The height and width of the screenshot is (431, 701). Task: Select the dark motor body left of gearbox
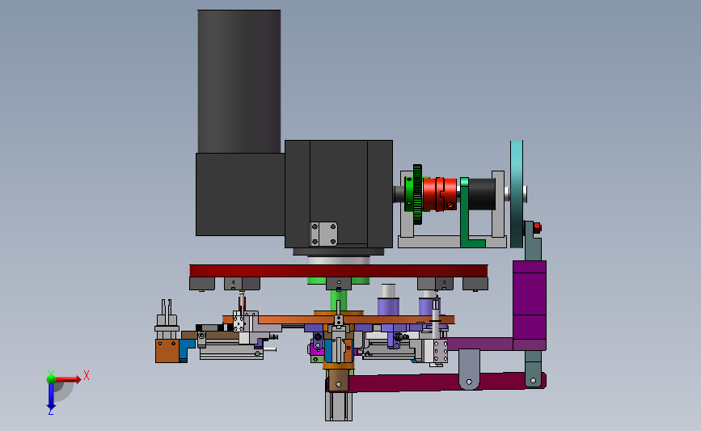coord(240,195)
